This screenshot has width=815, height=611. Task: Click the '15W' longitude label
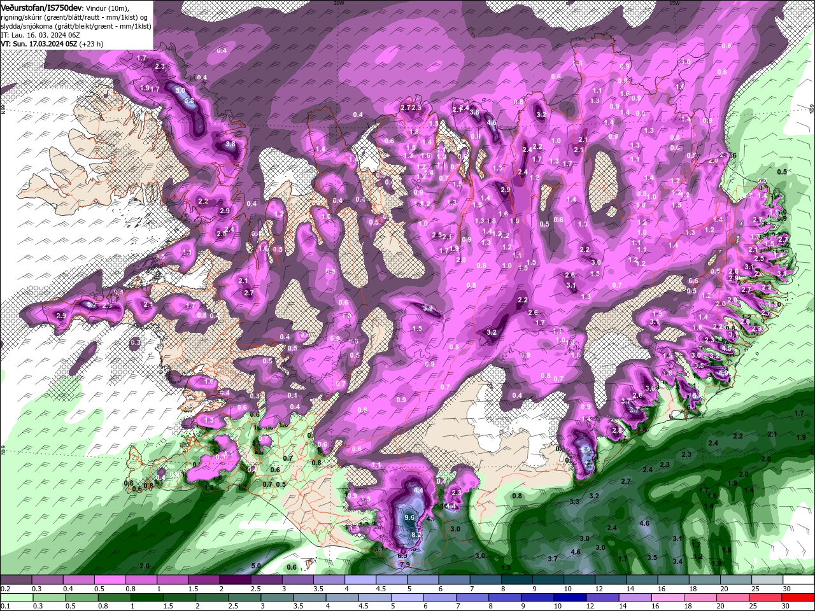674,3
